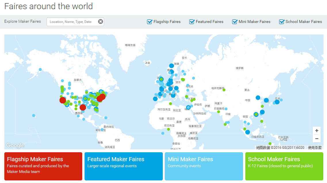Viewport: 327px width, 183px height.
Task: Click the green school marker in Nigeria
Action: (169, 129)
